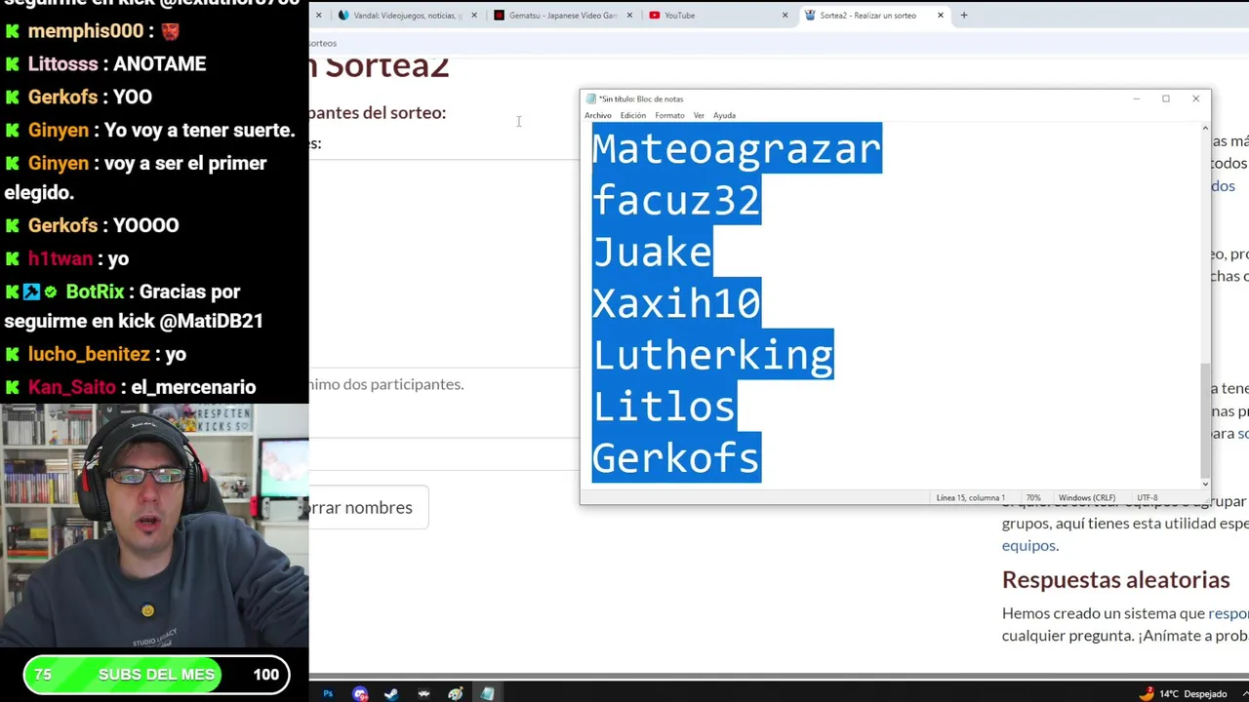1249x702 pixels.
Task: Click the line Litlos in Notepad
Action: click(664, 407)
